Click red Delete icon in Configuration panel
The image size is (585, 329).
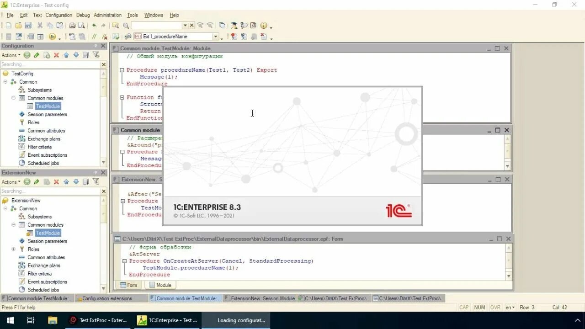[56, 55]
